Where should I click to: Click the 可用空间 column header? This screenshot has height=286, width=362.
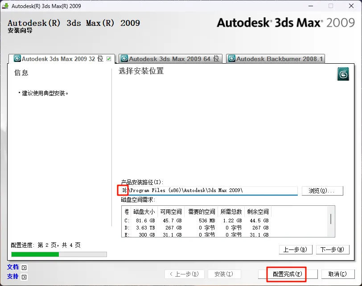pos(171,212)
